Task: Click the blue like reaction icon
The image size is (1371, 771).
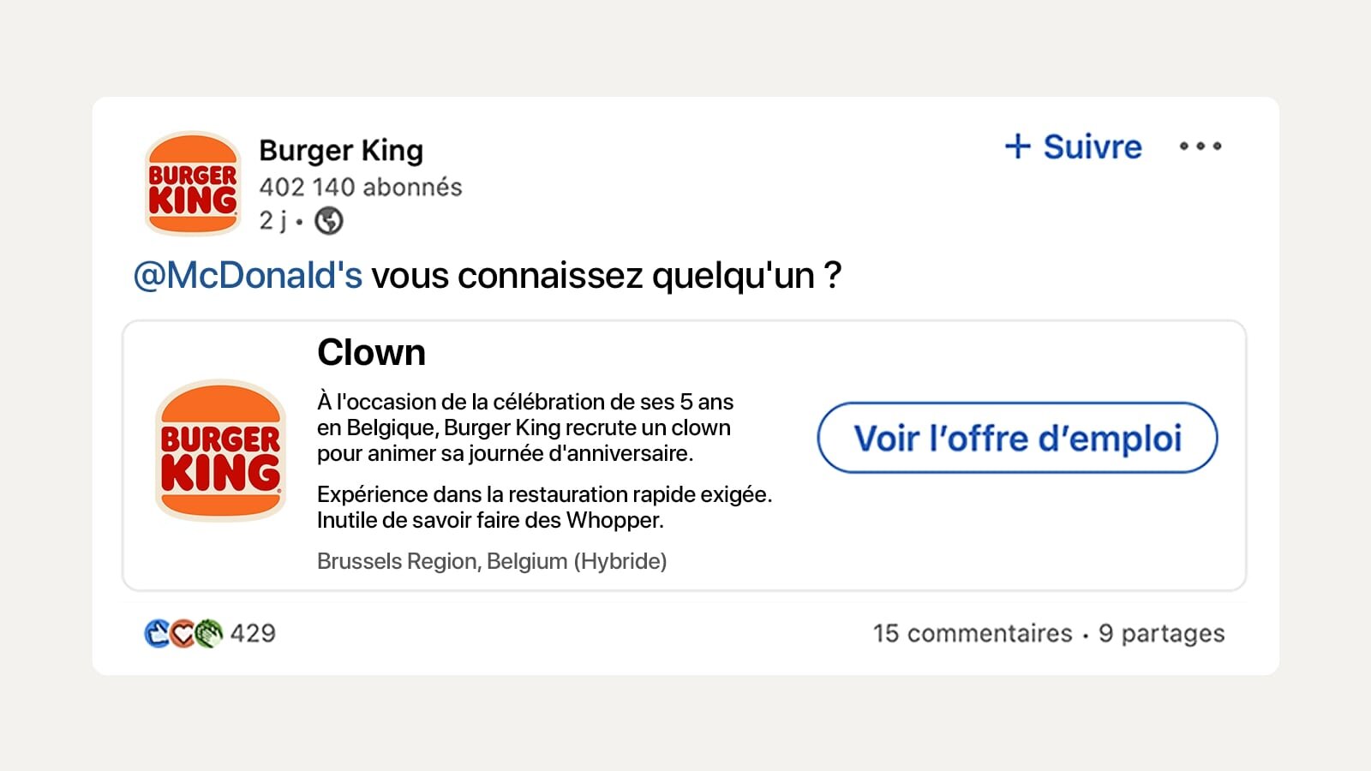Action: coord(157,633)
